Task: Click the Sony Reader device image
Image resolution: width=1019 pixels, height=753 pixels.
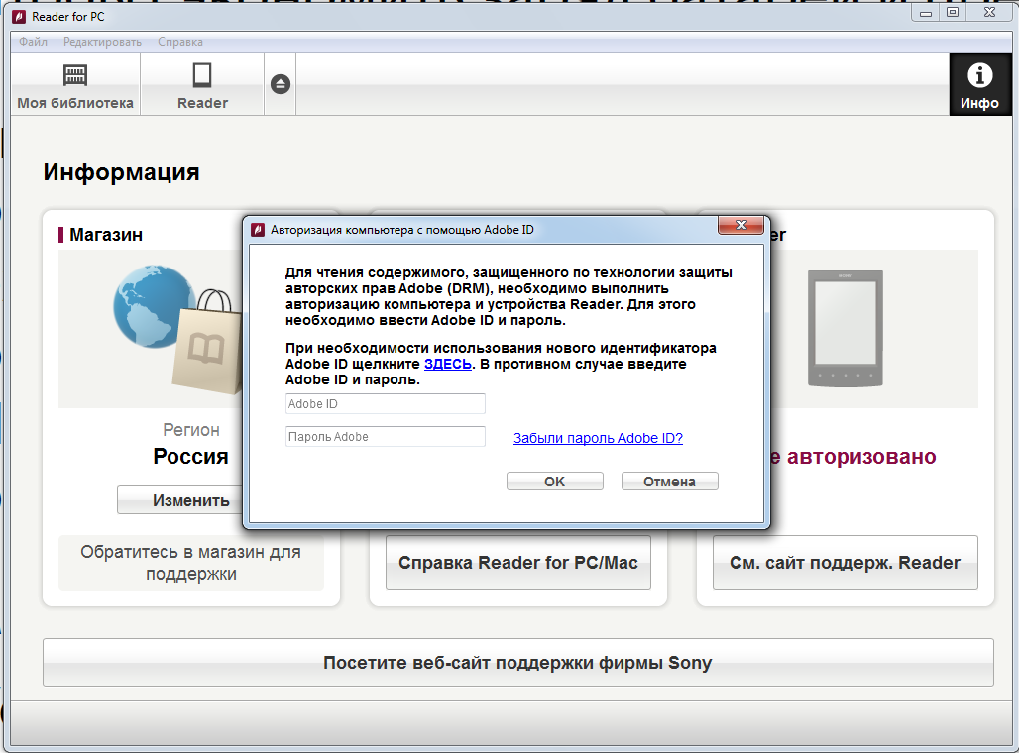Action: tap(845, 329)
